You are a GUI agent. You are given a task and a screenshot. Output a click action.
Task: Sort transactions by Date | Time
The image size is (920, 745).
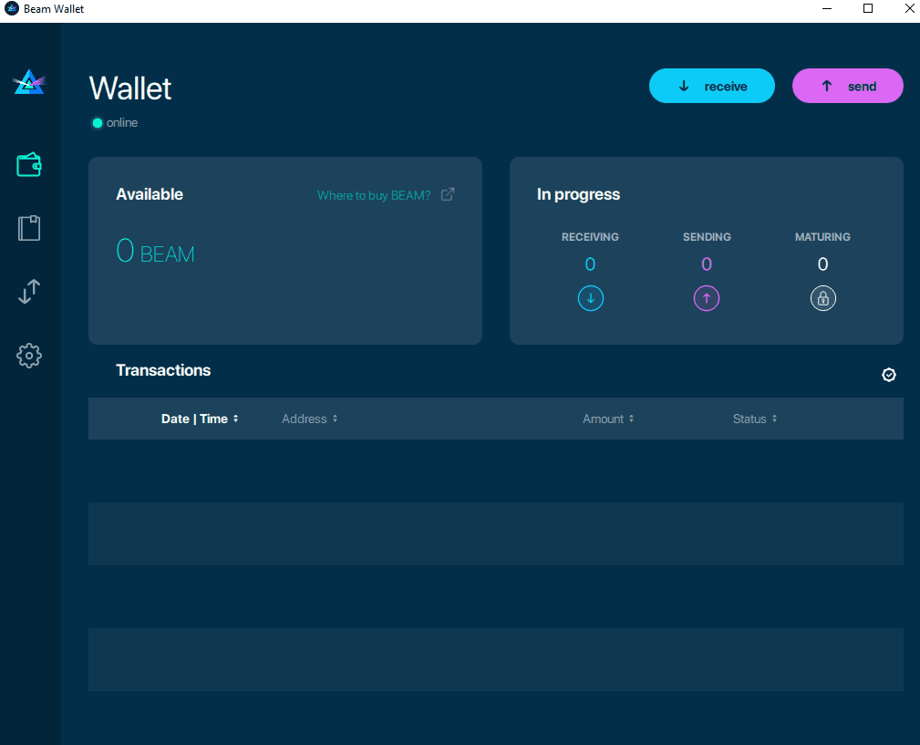[200, 419]
